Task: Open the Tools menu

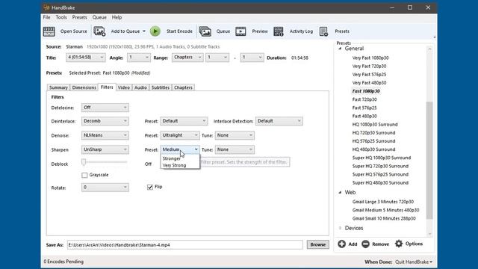Action: 61,17
